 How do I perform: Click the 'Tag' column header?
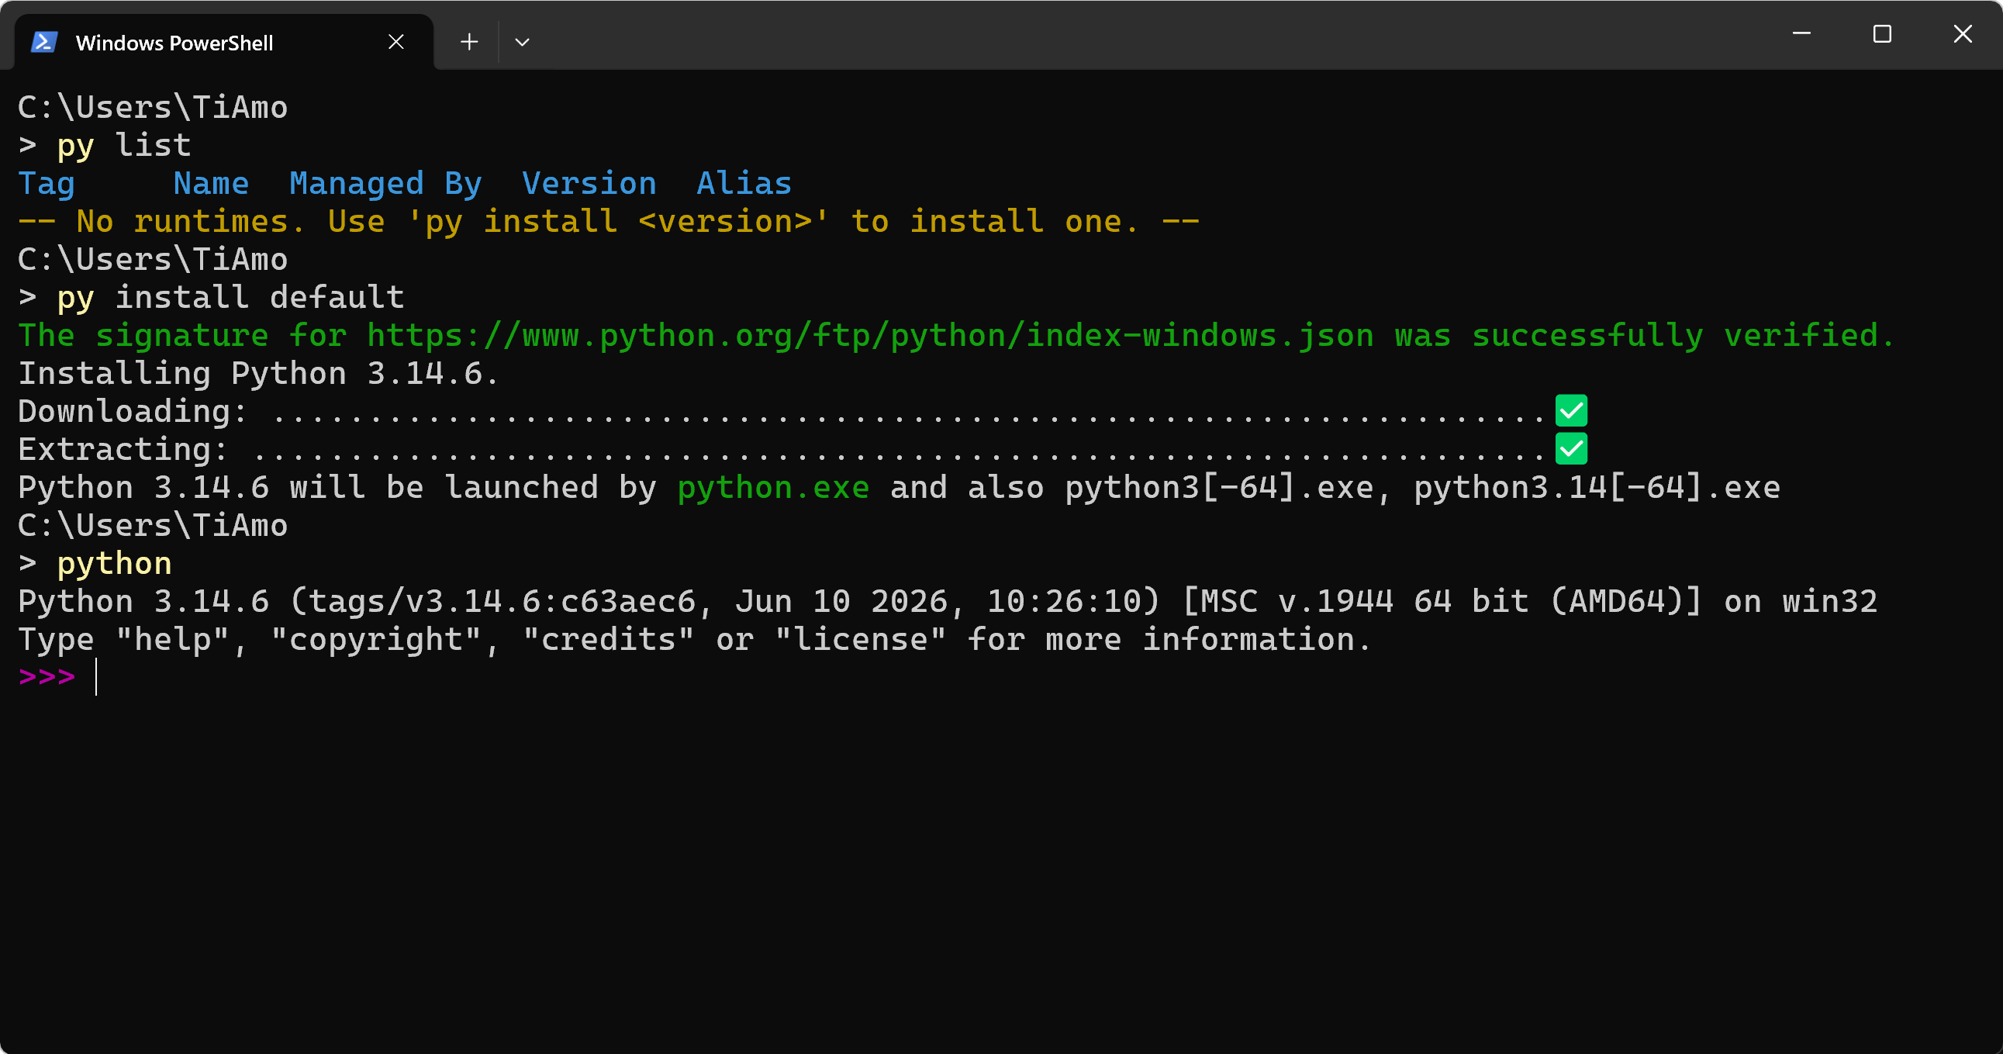tap(47, 184)
